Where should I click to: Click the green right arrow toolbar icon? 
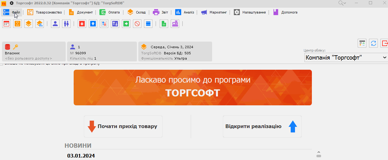(126, 24)
